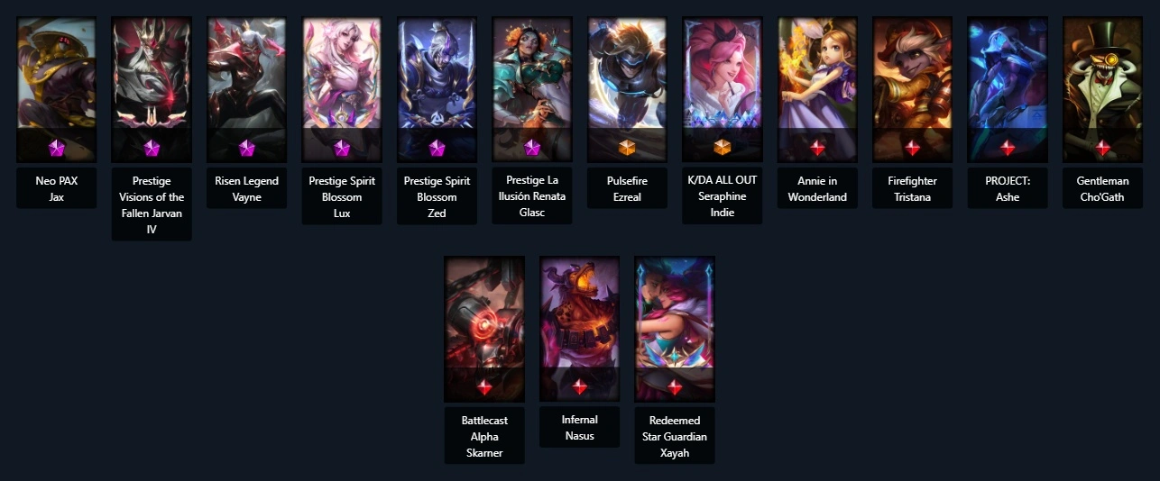
Task: Click the Prestige Visions of the Fallen Jarvan IV label
Action: pos(152,204)
